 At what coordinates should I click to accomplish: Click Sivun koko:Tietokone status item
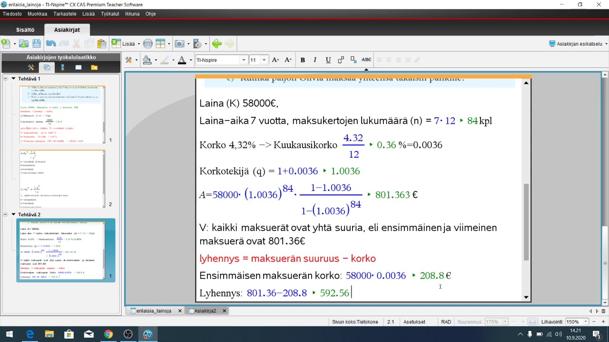pos(355,322)
